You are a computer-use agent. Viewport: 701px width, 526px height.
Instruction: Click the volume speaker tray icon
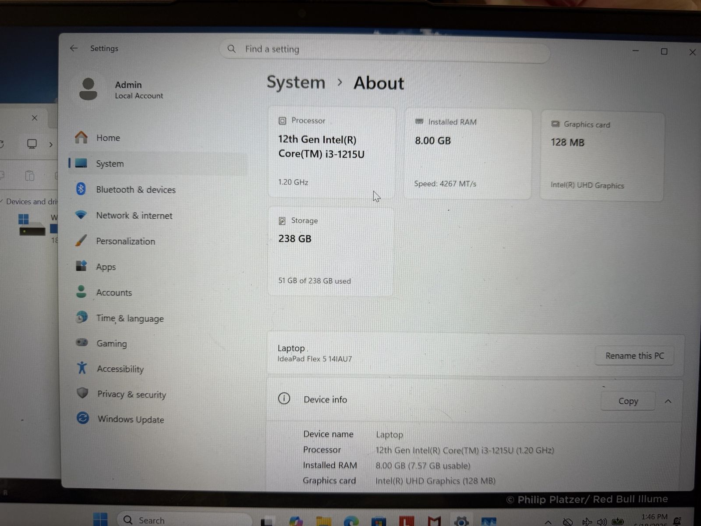[x=602, y=522]
